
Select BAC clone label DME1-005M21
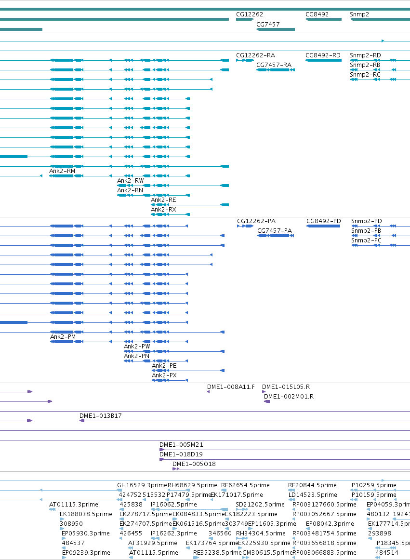182,445
